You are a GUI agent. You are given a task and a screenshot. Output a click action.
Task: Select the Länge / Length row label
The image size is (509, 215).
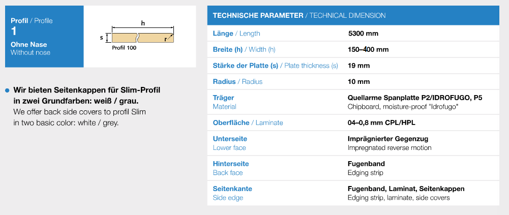pyautogui.click(x=236, y=34)
